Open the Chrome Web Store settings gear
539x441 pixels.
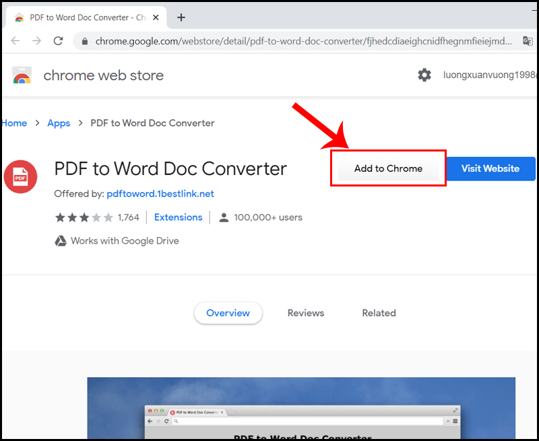coord(424,75)
